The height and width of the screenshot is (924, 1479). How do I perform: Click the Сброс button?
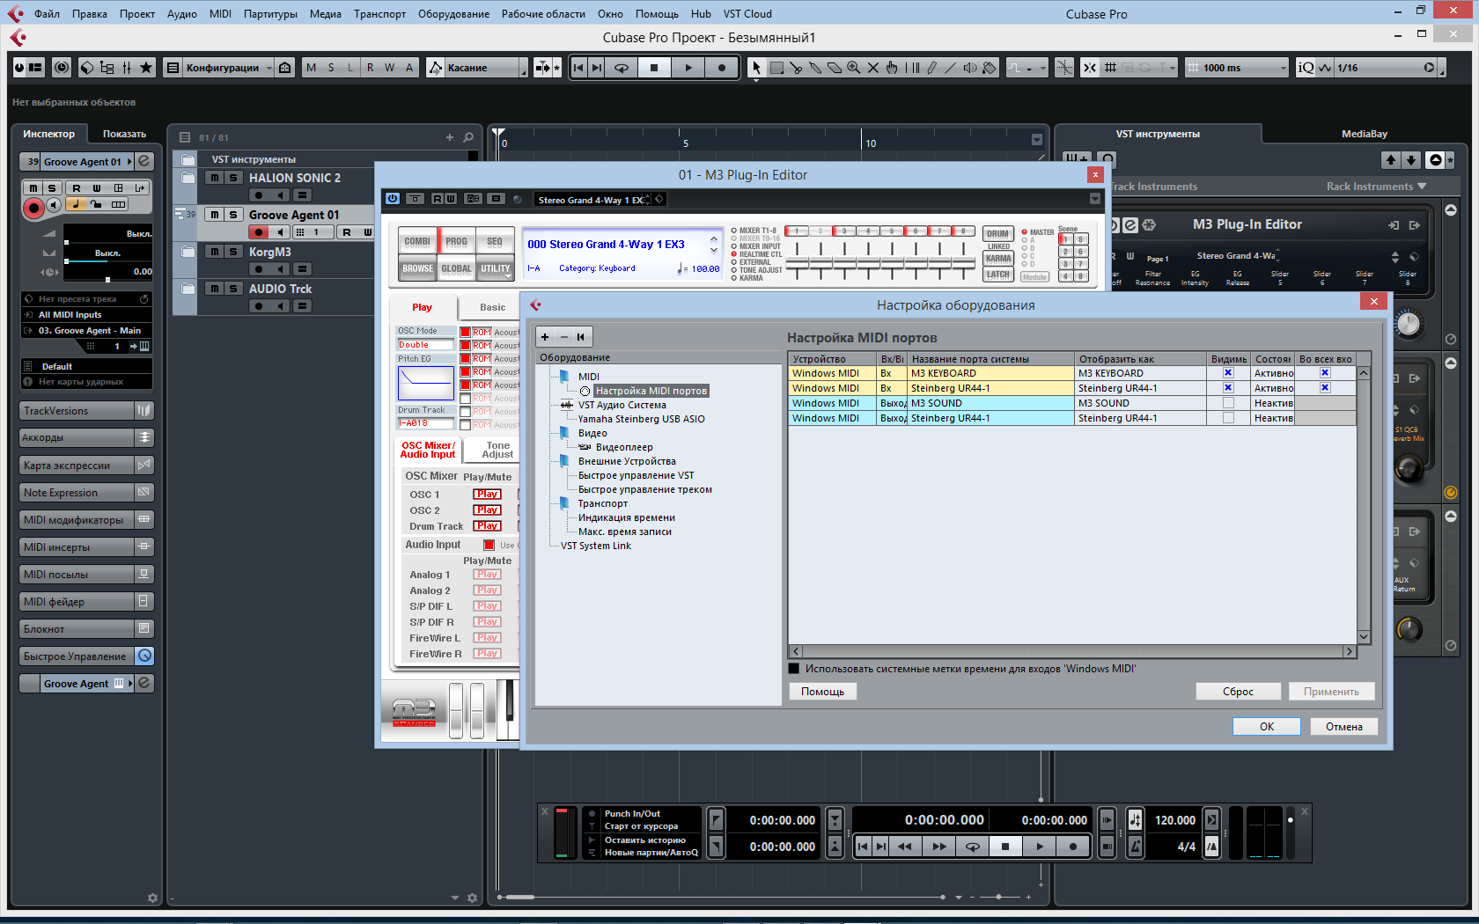click(1238, 692)
